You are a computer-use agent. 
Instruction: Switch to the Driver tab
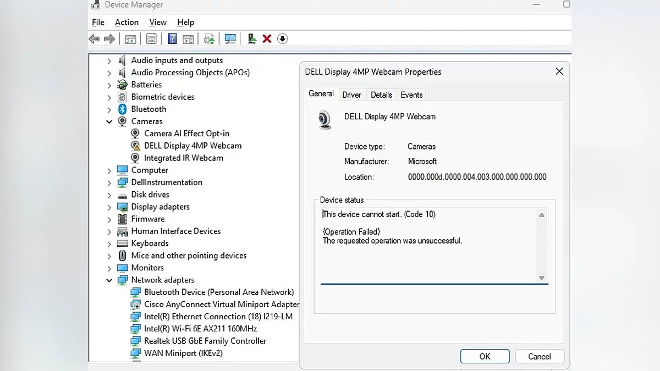tap(351, 95)
